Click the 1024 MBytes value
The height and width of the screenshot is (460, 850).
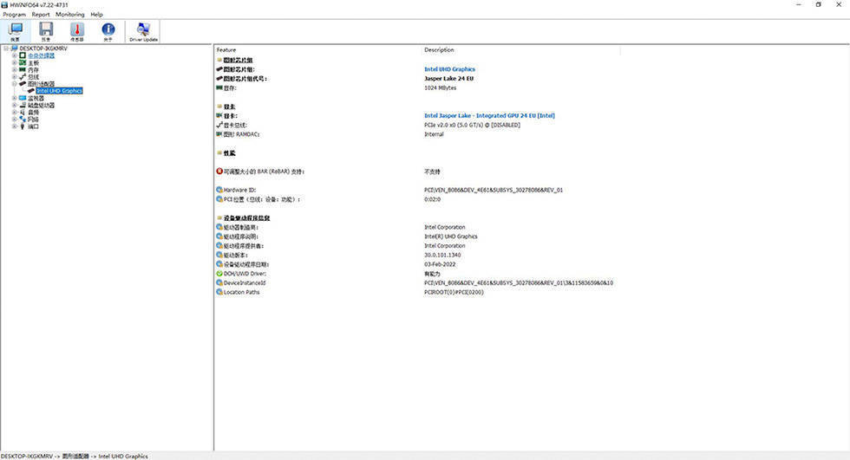(441, 87)
